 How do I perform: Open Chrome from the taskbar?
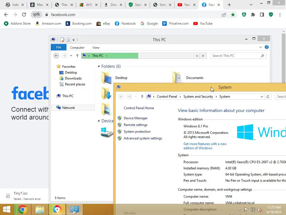22,209
